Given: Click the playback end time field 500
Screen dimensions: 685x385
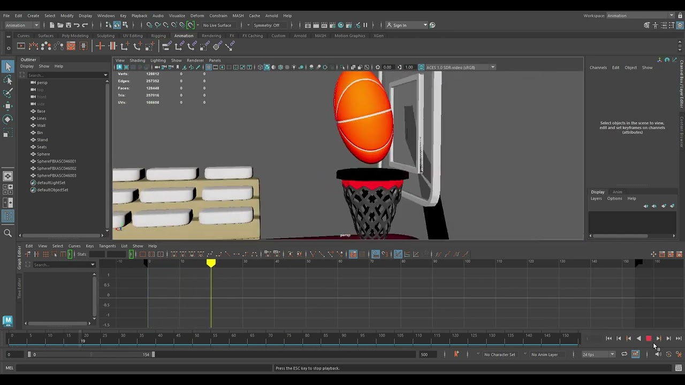Looking at the screenshot, I should tap(428, 355).
